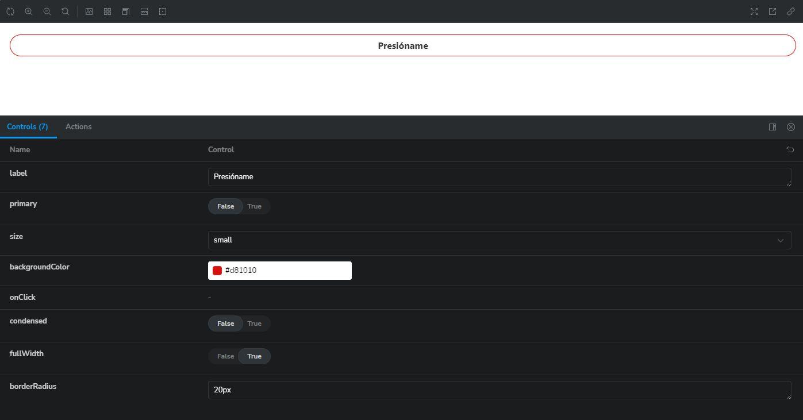
Task: Apply grid to the preview
Action: (x=107, y=11)
